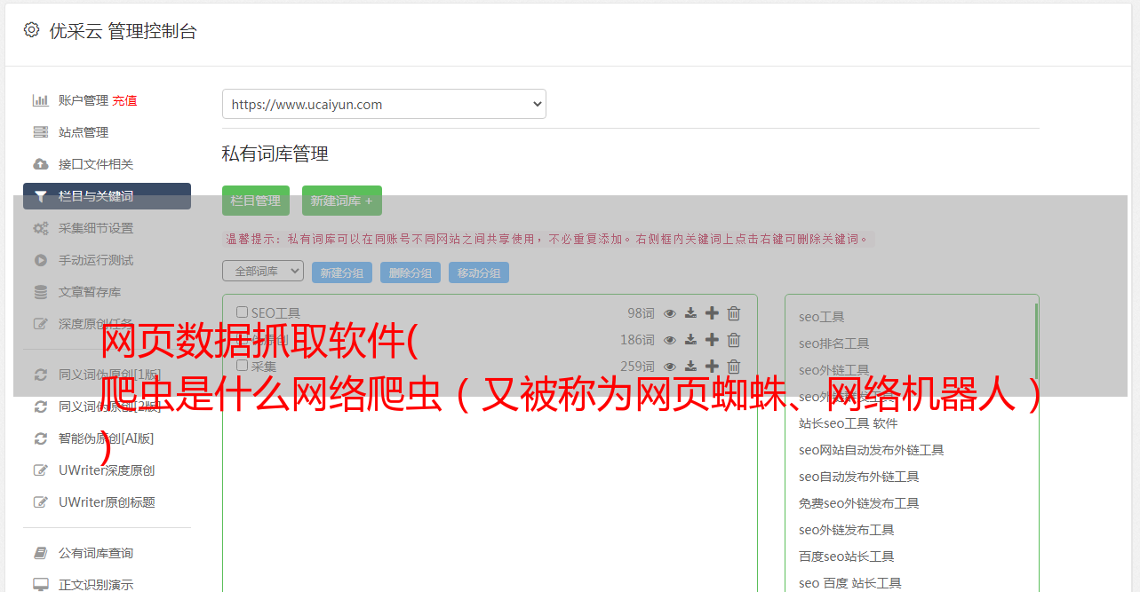Delete the SEO工具 library (98词 row trash)

pos(734,313)
